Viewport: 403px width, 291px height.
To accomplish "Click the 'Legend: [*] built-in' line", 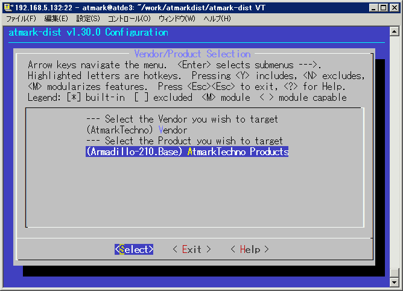I will point(187,98).
